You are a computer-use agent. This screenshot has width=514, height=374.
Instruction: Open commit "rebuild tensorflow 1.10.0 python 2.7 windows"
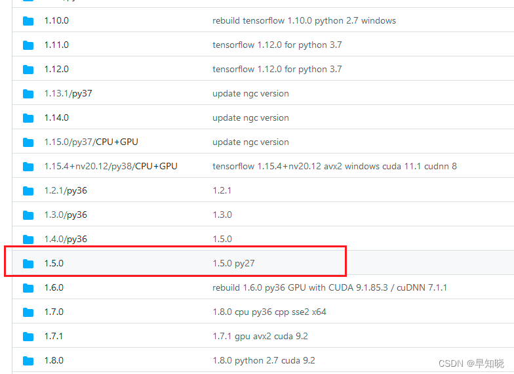pyautogui.click(x=304, y=21)
